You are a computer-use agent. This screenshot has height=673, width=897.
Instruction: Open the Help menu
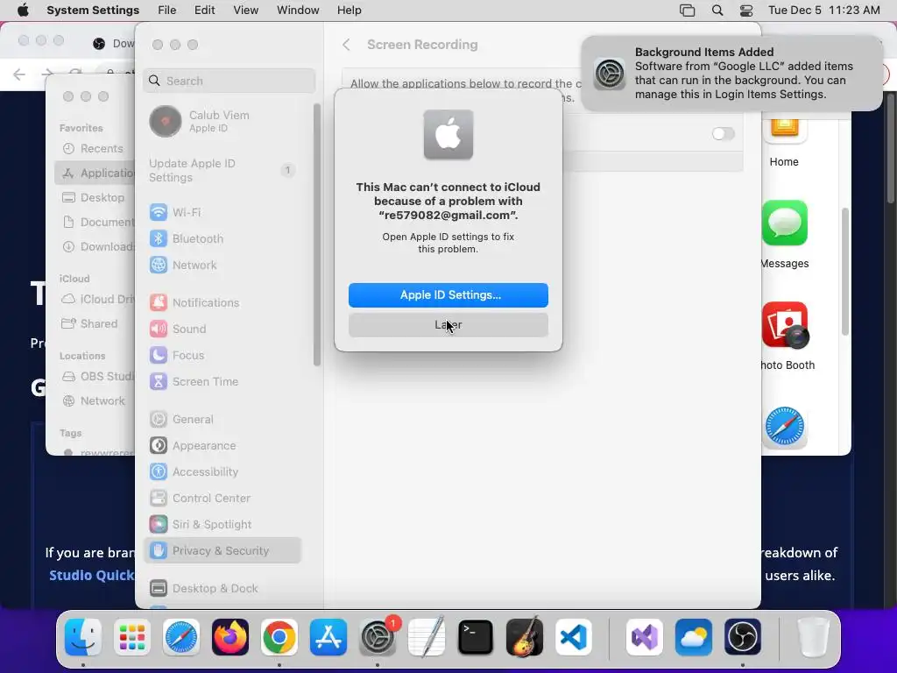[349, 11]
